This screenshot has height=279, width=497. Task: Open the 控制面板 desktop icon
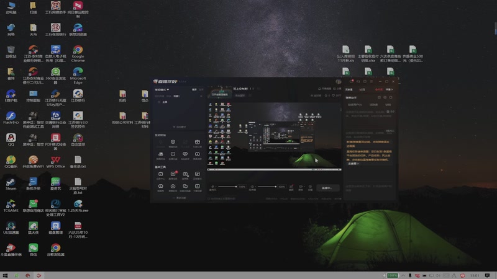[34, 96]
